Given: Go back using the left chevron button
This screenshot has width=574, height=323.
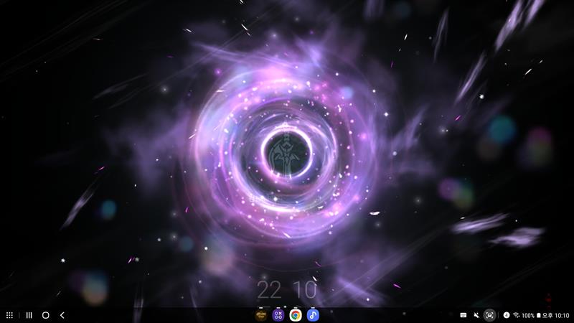Looking at the screenshot, I should [x=62, y=315].
